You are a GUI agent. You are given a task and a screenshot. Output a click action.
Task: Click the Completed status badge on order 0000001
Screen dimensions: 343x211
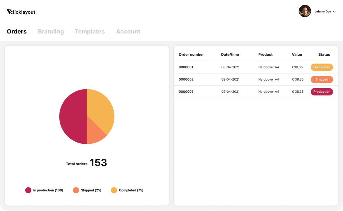click(322, 67)
